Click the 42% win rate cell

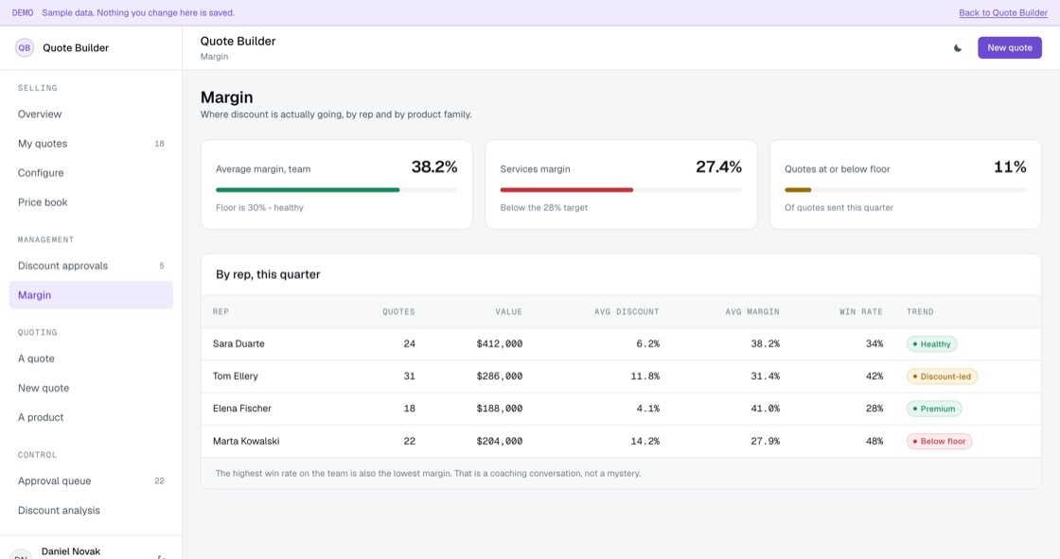874,376
